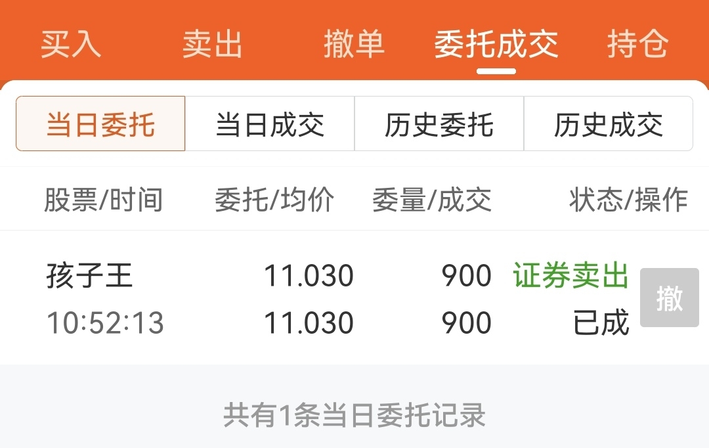Switch to the 卖出 tab
Screen dimensions: 709x448
[213, 44]
